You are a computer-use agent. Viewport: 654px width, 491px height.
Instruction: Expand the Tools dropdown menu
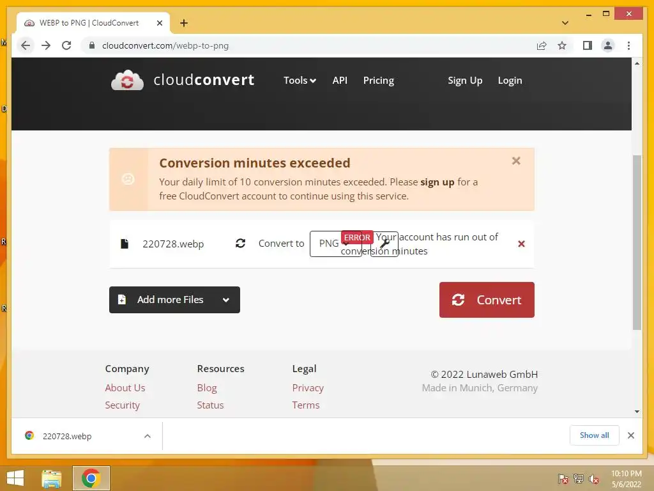pyautogui.click(x=300, y=80)
